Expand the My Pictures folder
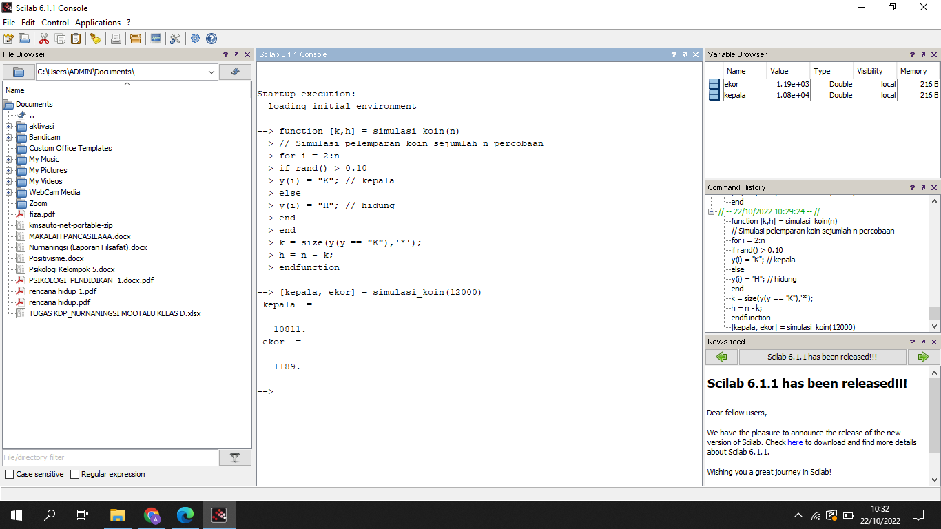Screen dimensions: 941x529 pos(8,170)
